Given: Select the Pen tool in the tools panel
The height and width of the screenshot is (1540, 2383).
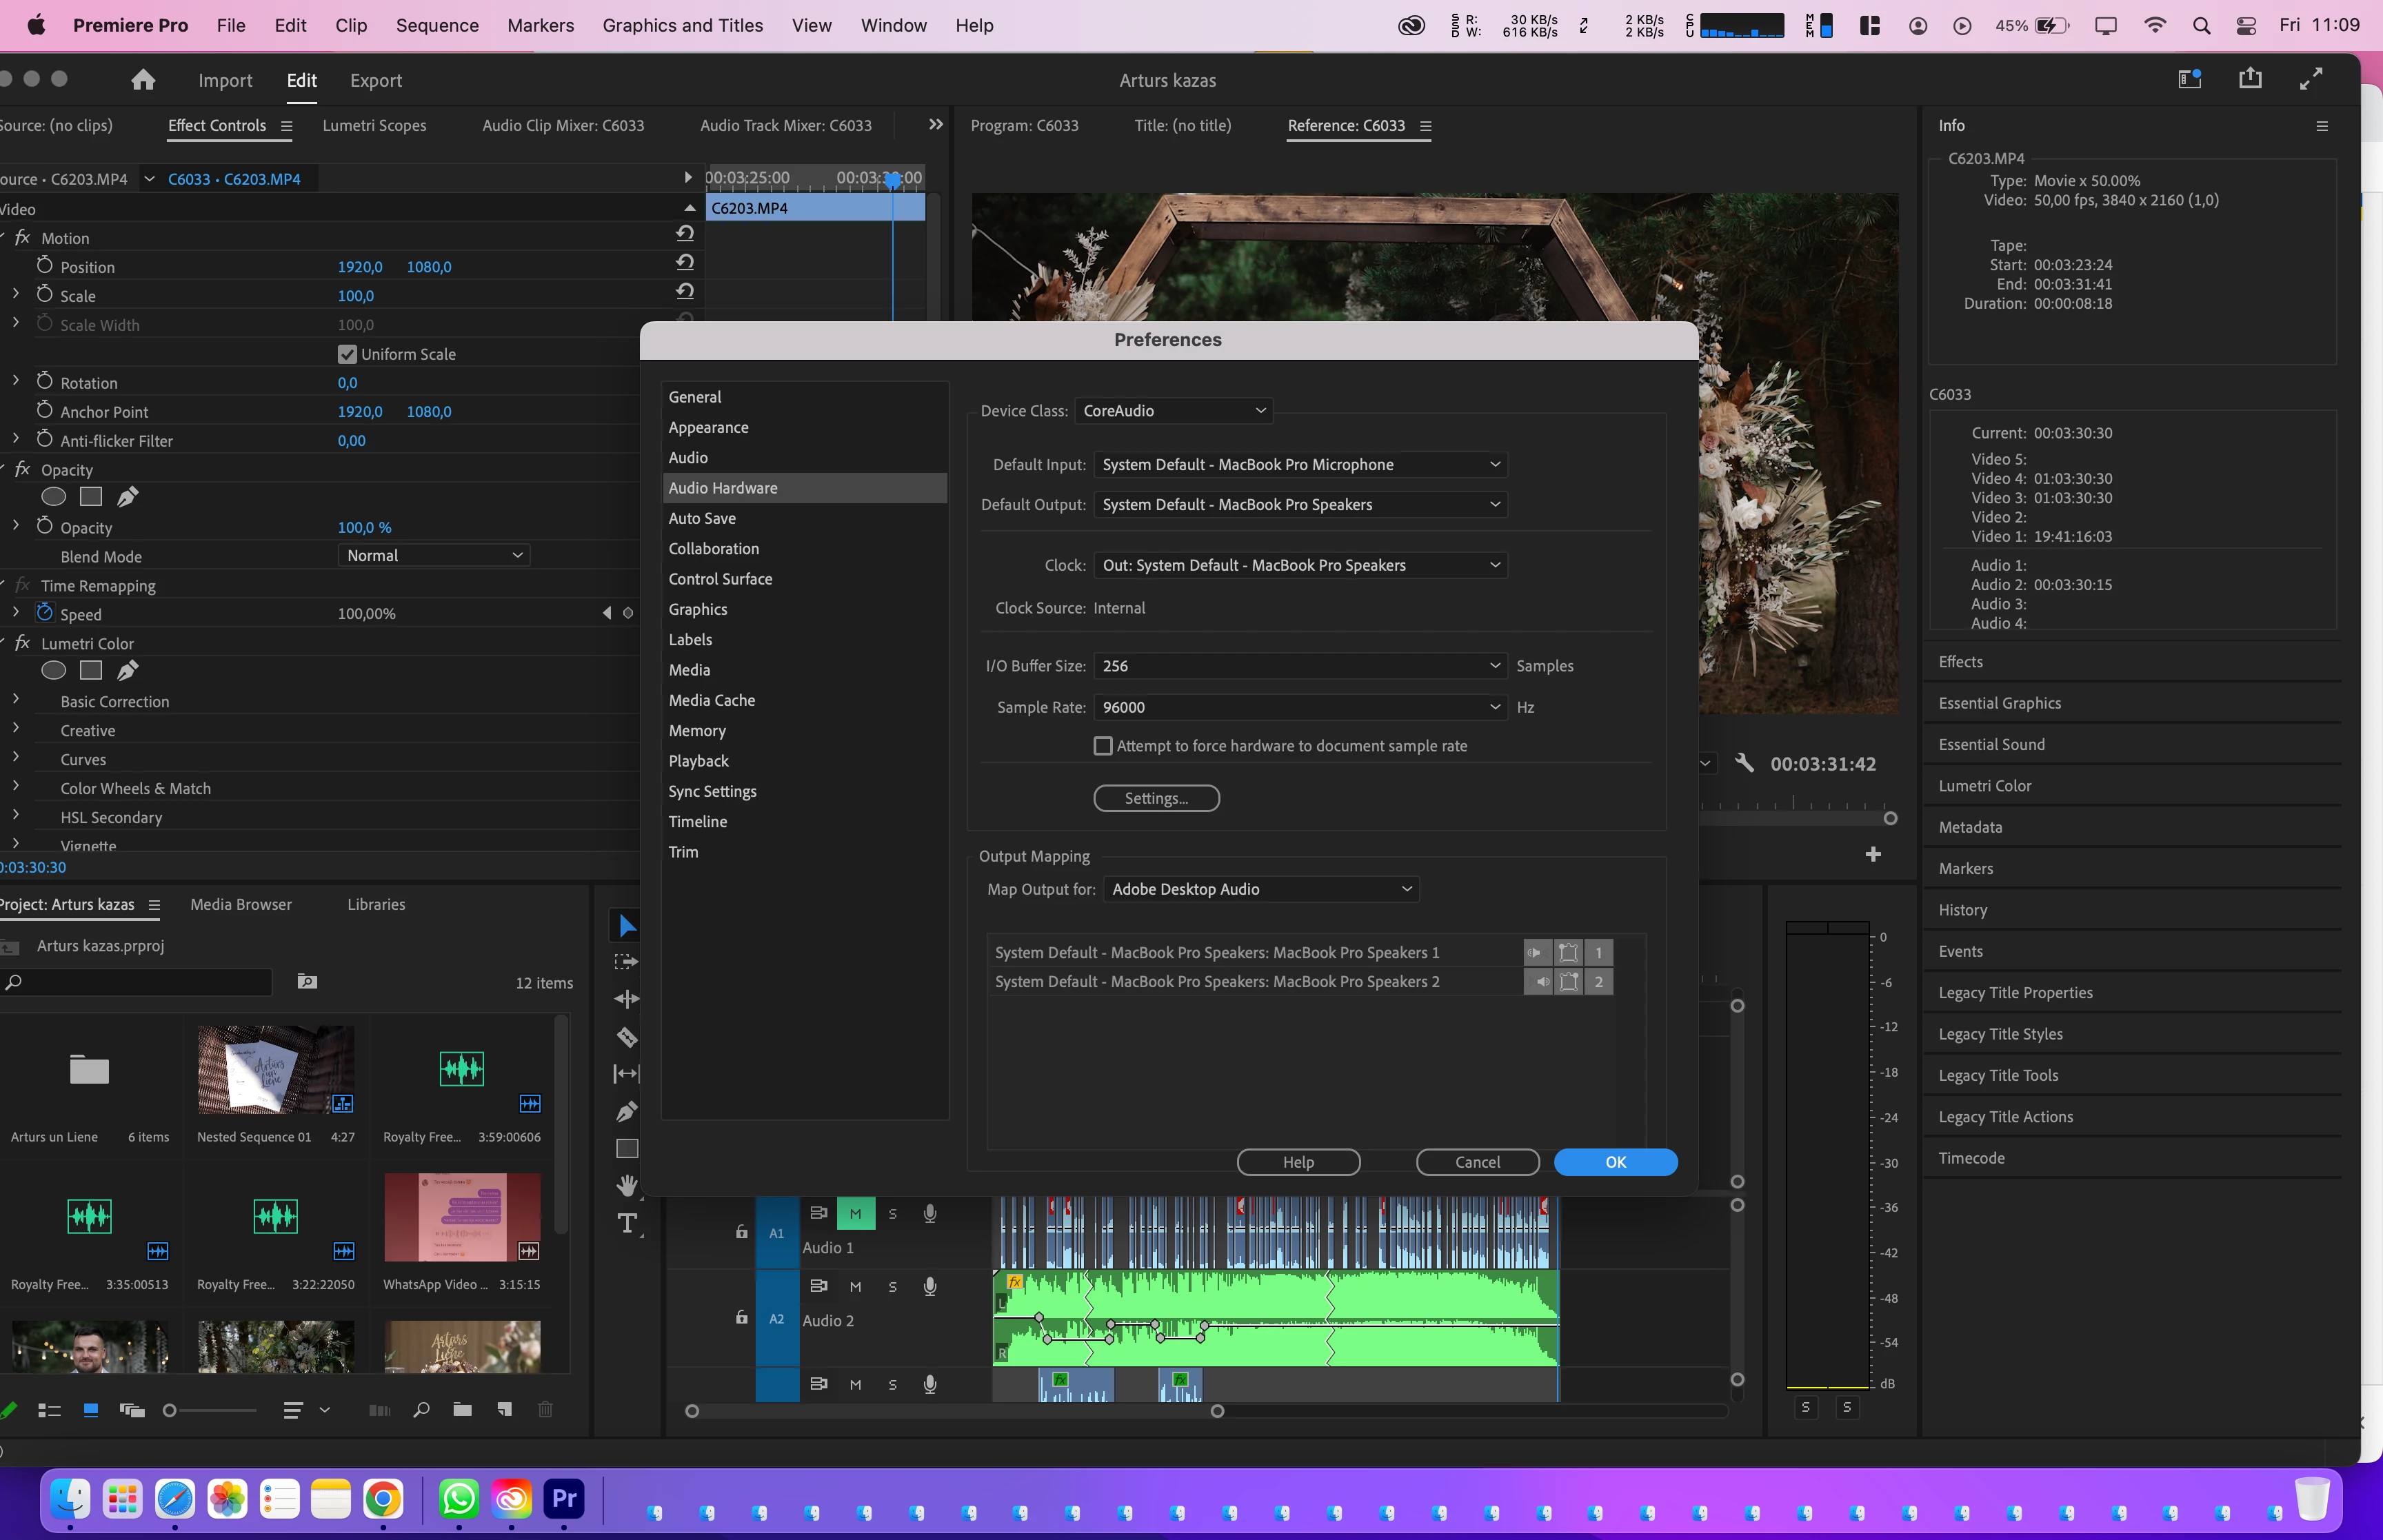Looking at the screenshot, I should pyautogui.click(x=627, y=1111).
